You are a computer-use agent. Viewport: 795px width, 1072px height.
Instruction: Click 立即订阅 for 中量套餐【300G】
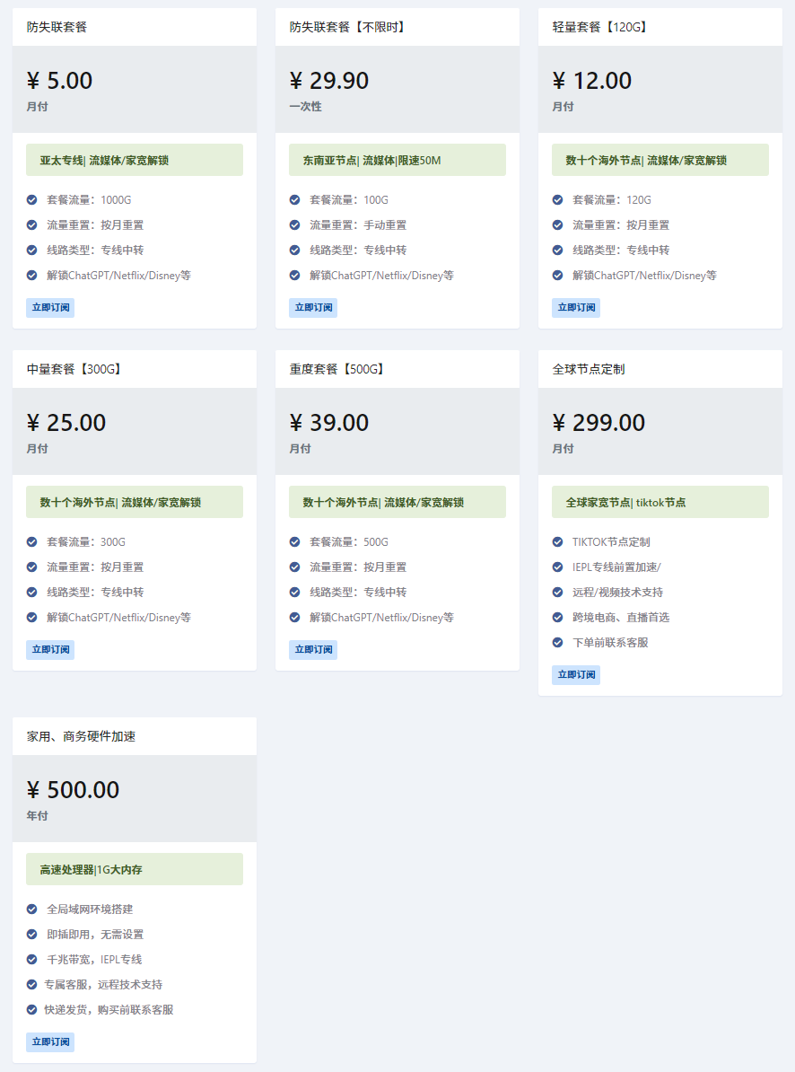pyautogui.click(x=50, y=649)
